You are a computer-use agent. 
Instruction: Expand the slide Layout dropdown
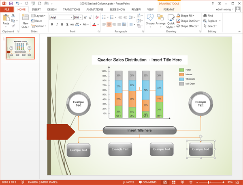tap(45, 15)
